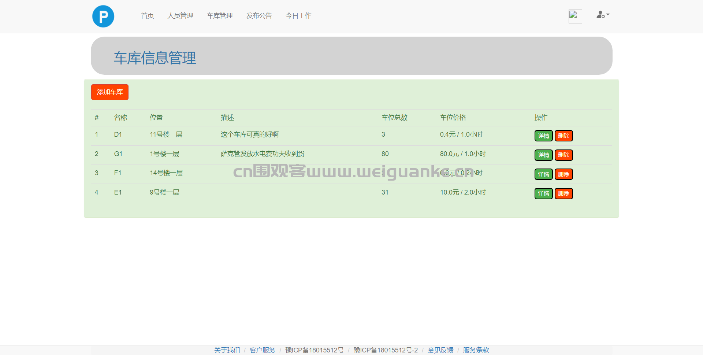View 详情 for garage G1
Screen dimensions: 703x355
(544, 155)
